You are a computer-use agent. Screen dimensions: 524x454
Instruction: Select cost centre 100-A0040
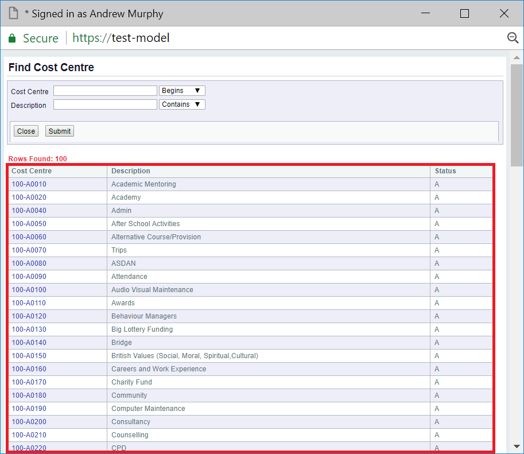pos(29,211)
